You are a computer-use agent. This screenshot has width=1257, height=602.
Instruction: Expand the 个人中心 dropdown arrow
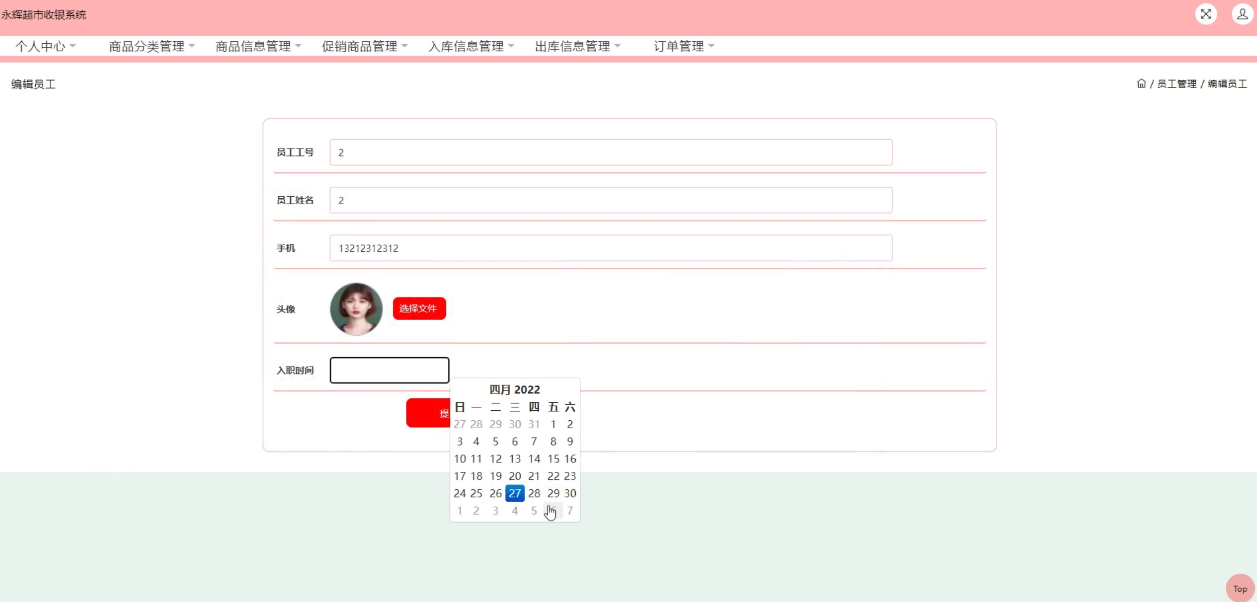tap(73, 46)
